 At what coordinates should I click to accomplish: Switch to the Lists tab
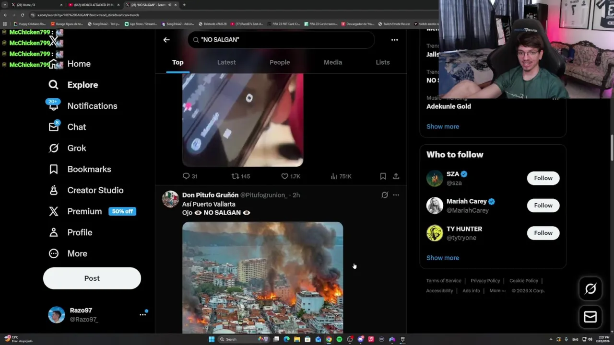(x=383, y=62)
